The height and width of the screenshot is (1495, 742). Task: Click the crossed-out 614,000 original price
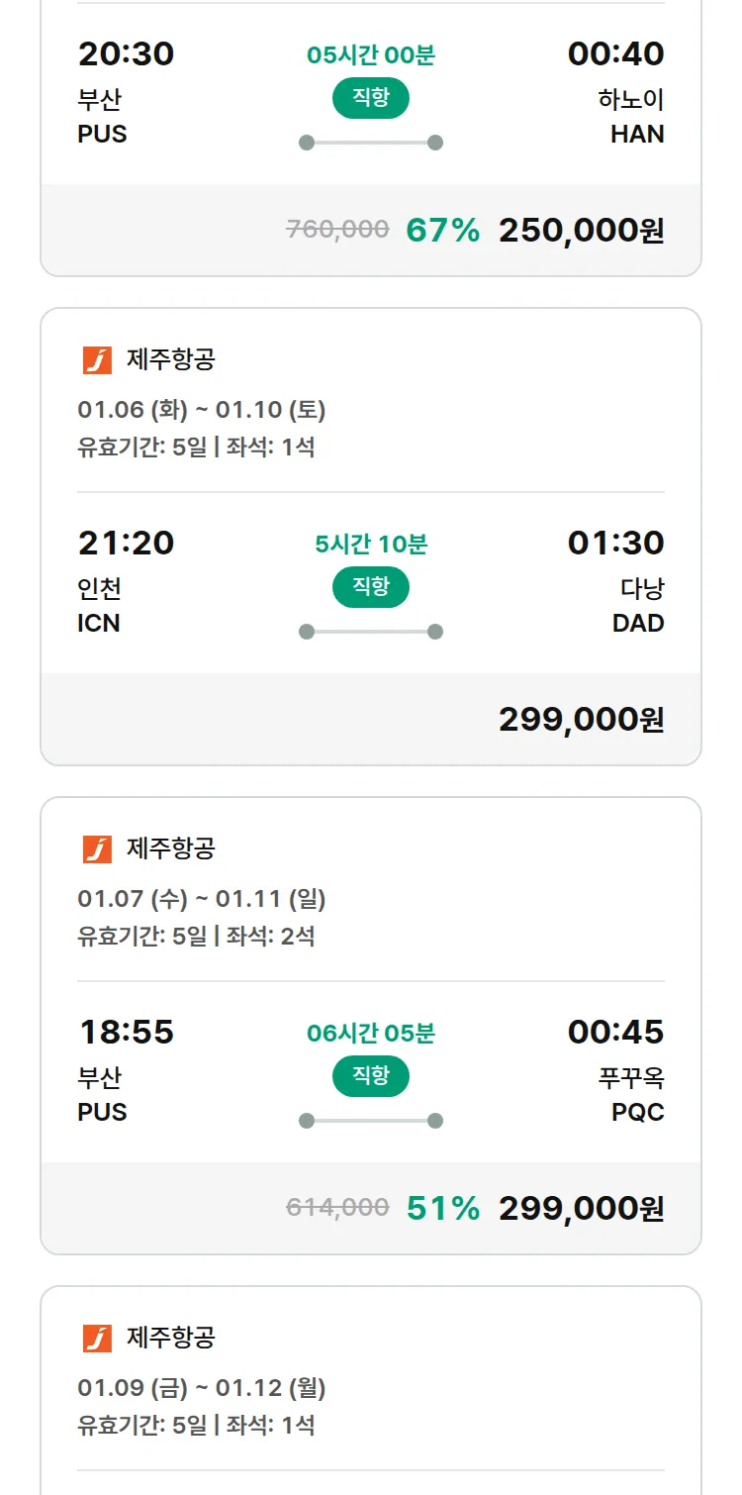coord(337,1208)
